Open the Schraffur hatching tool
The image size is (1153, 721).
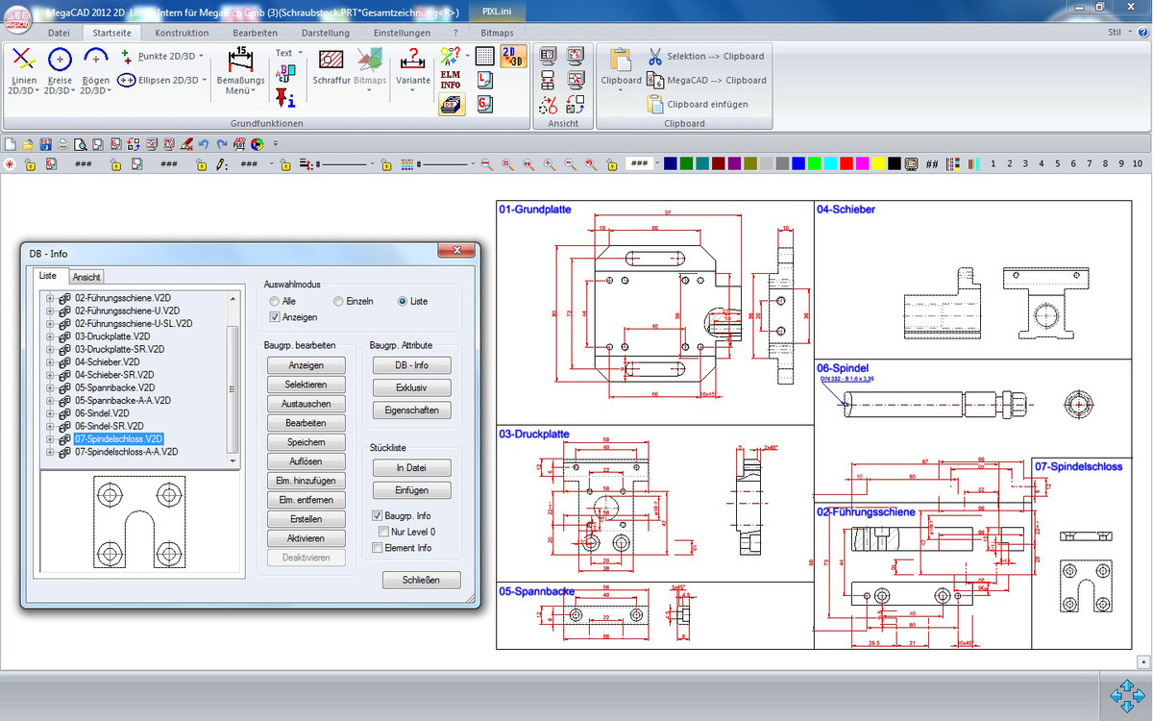pos(331,67)
